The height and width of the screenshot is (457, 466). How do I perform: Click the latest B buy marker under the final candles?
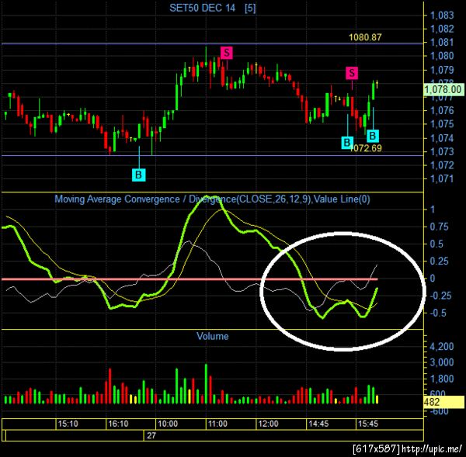(373, 136)
